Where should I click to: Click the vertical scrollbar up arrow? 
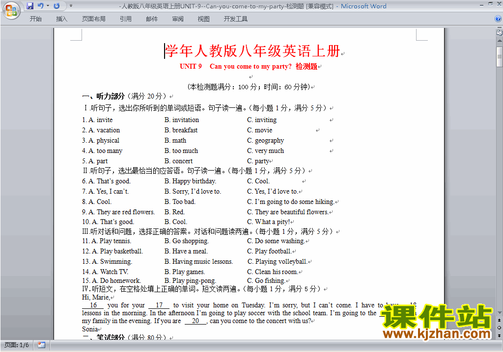click(x=499, y=41)
